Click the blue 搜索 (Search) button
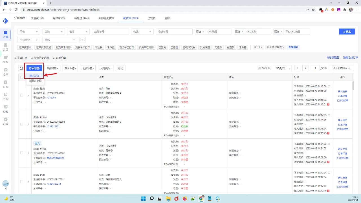 (x=346, y=31)
